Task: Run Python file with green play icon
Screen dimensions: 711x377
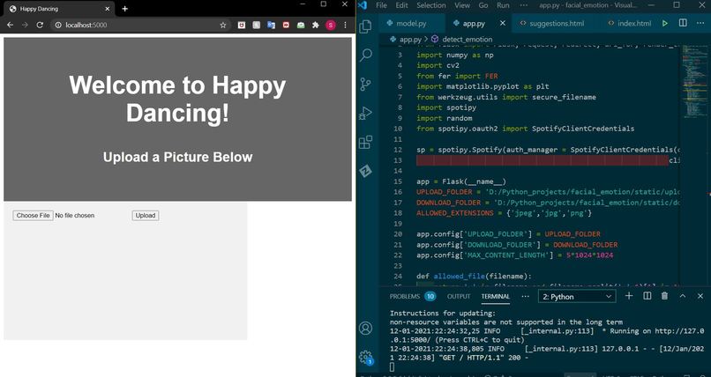Action: (665, 23)
